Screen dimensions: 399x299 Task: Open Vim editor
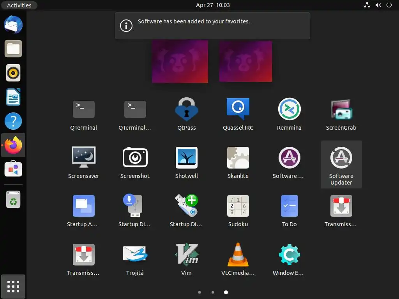tap(187, 260)
